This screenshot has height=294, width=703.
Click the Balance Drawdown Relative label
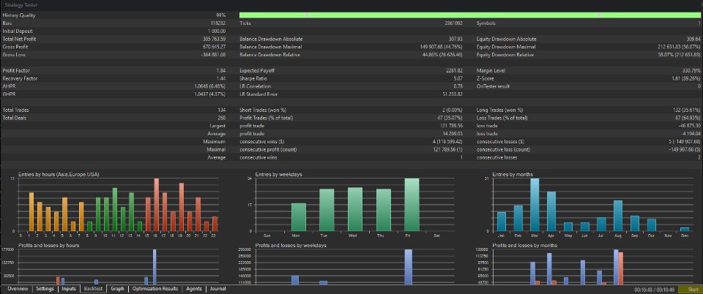tap(270, 55)
